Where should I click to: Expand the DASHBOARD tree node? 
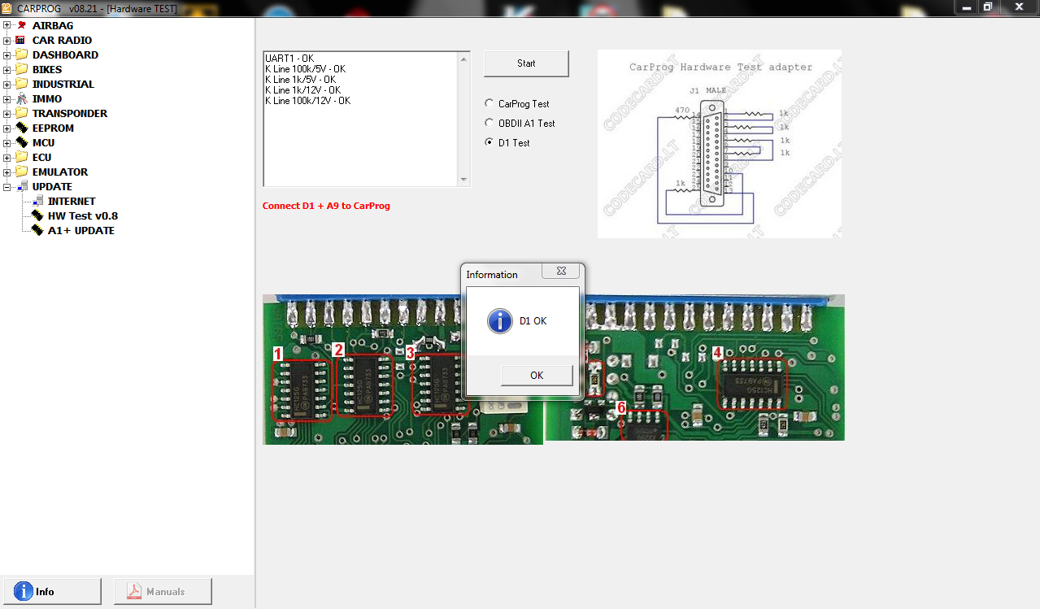7,54
